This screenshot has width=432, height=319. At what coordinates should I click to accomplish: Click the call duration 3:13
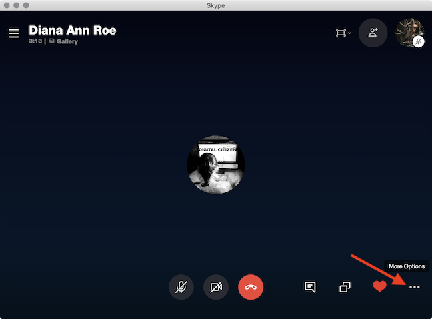click(35, 41)
